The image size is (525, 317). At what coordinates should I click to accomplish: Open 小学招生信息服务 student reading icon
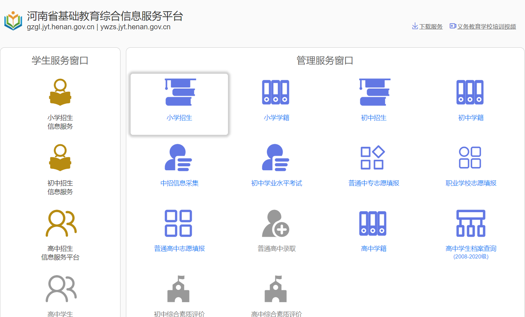(x=60, y=93)
